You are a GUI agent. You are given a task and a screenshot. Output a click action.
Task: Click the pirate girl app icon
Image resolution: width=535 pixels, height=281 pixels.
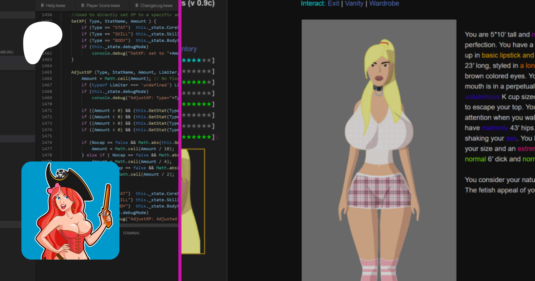(x=70, y=211)
